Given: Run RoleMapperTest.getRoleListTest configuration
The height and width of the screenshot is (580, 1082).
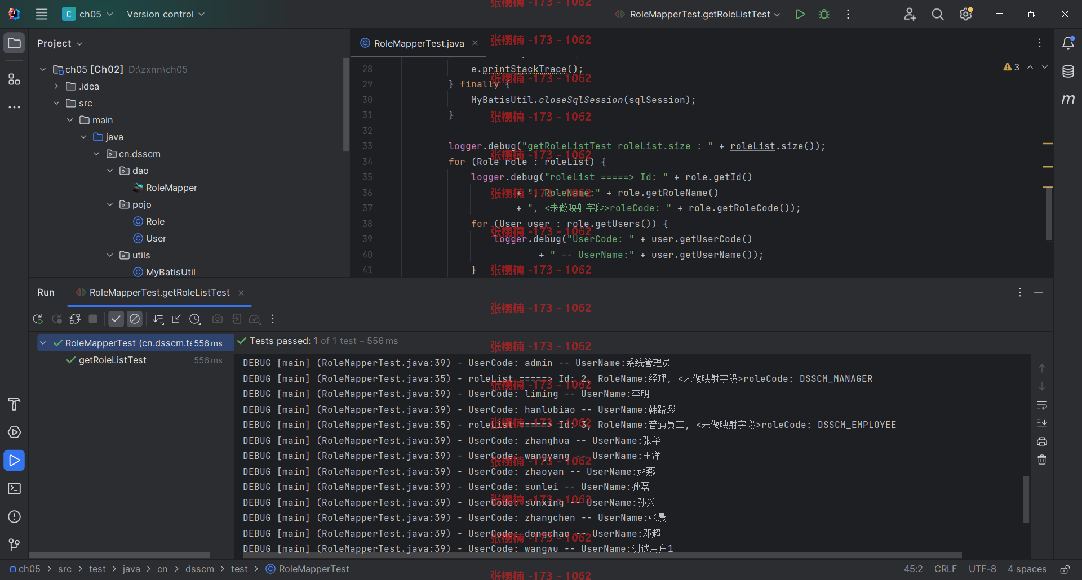Looking at the screenshot, I should (800, 14).
